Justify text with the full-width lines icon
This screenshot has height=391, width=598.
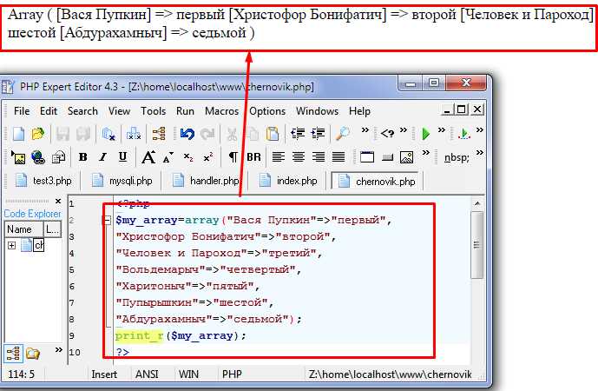coord(338,157)
